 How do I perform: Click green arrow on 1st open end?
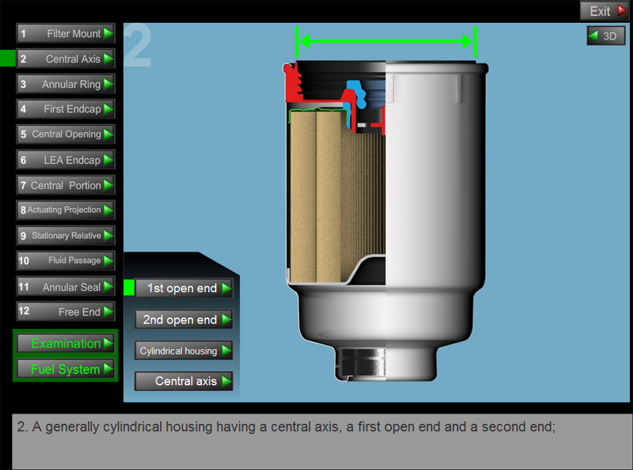coord(226,288)
